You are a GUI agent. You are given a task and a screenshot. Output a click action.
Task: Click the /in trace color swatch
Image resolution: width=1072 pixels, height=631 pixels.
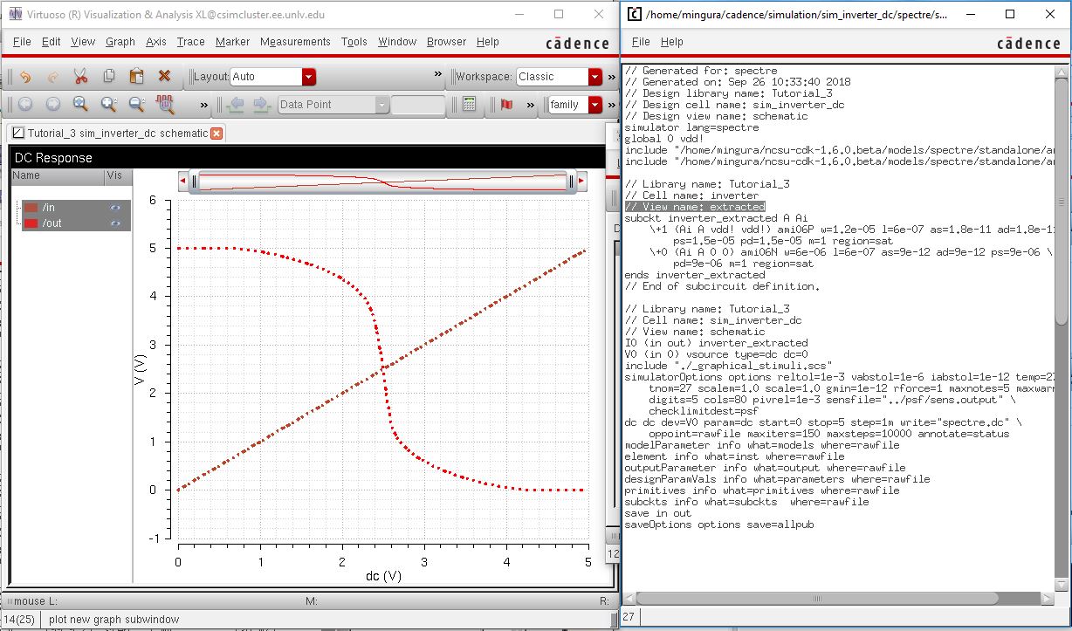point(31,208)
